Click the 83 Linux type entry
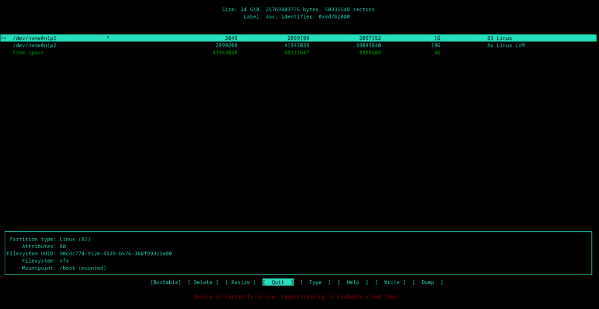Viewport: 599px width, 309px height. (x=499, y=38)
